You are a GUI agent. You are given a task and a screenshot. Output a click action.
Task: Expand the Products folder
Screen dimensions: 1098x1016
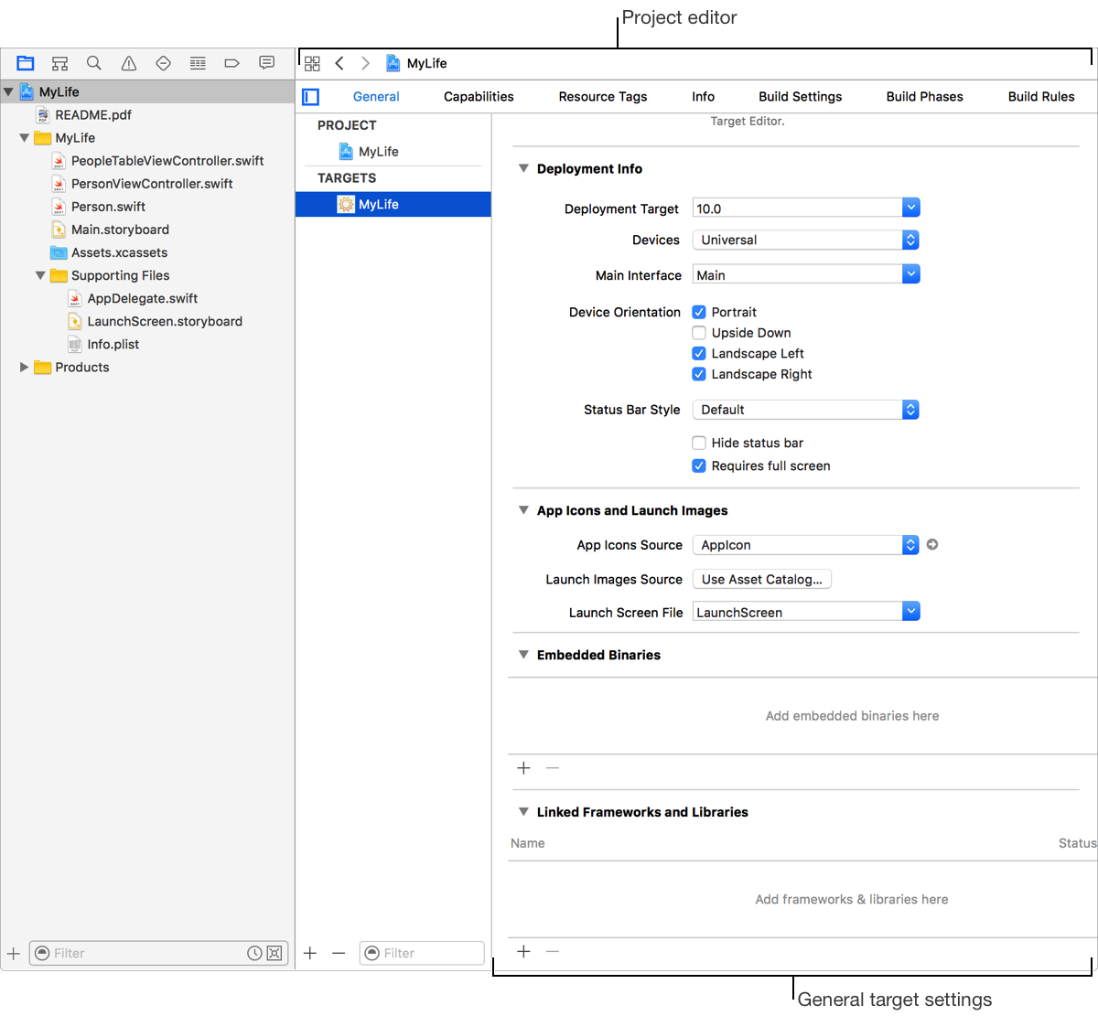(25, 368)
